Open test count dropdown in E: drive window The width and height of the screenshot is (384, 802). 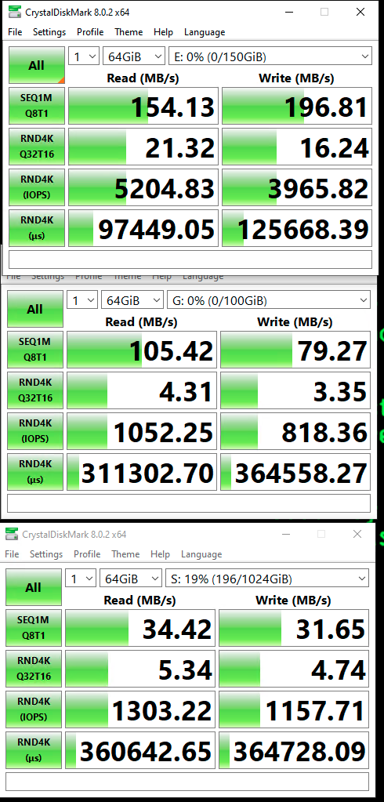pyautogui.click(x=84, y=56)
